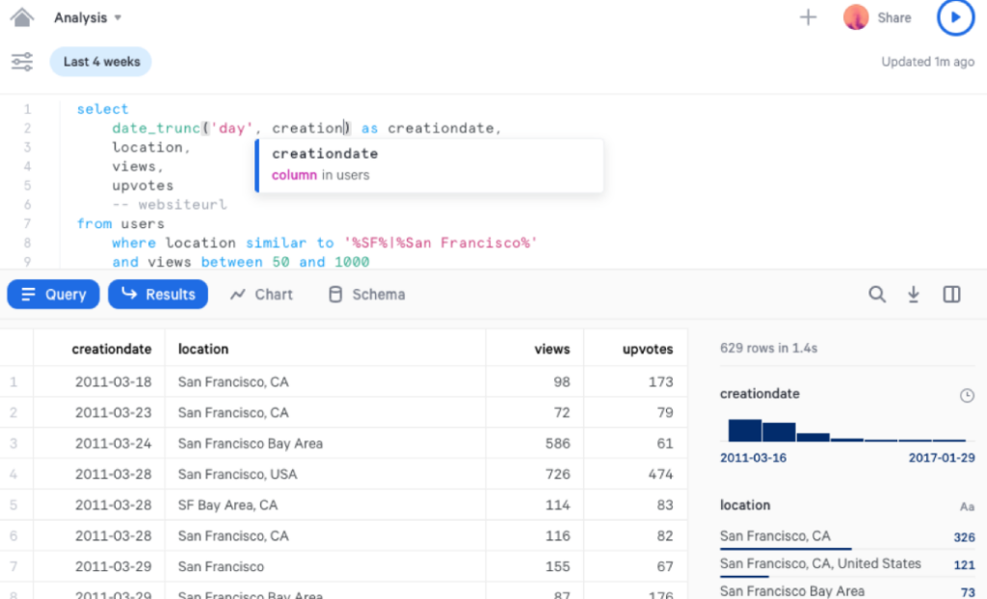Click the 2011-03-16 range start date
The image size is (987, 599).
coord(753,458)
